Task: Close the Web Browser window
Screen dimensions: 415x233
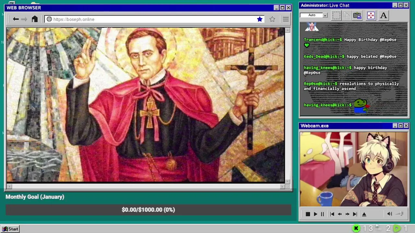Action: tap(288, 8)
